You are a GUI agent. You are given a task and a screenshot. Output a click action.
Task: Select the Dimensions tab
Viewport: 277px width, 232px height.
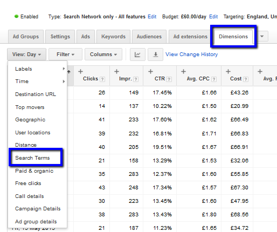[233, 37]
